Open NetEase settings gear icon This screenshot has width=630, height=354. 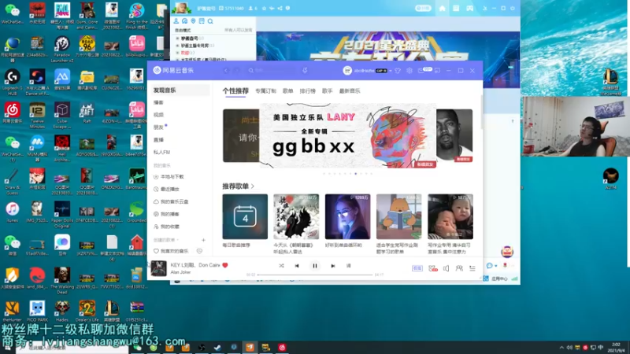409,71
